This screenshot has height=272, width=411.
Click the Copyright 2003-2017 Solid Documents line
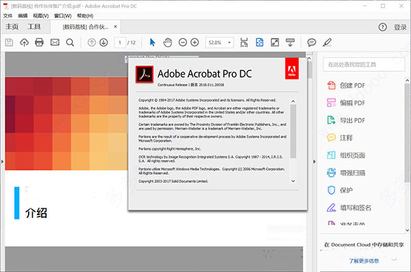click(173, 182)
